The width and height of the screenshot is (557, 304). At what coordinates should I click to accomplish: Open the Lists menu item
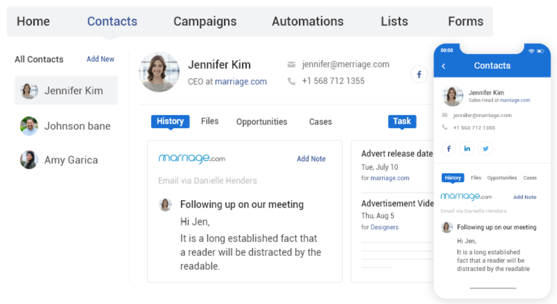tap(394, 21)
